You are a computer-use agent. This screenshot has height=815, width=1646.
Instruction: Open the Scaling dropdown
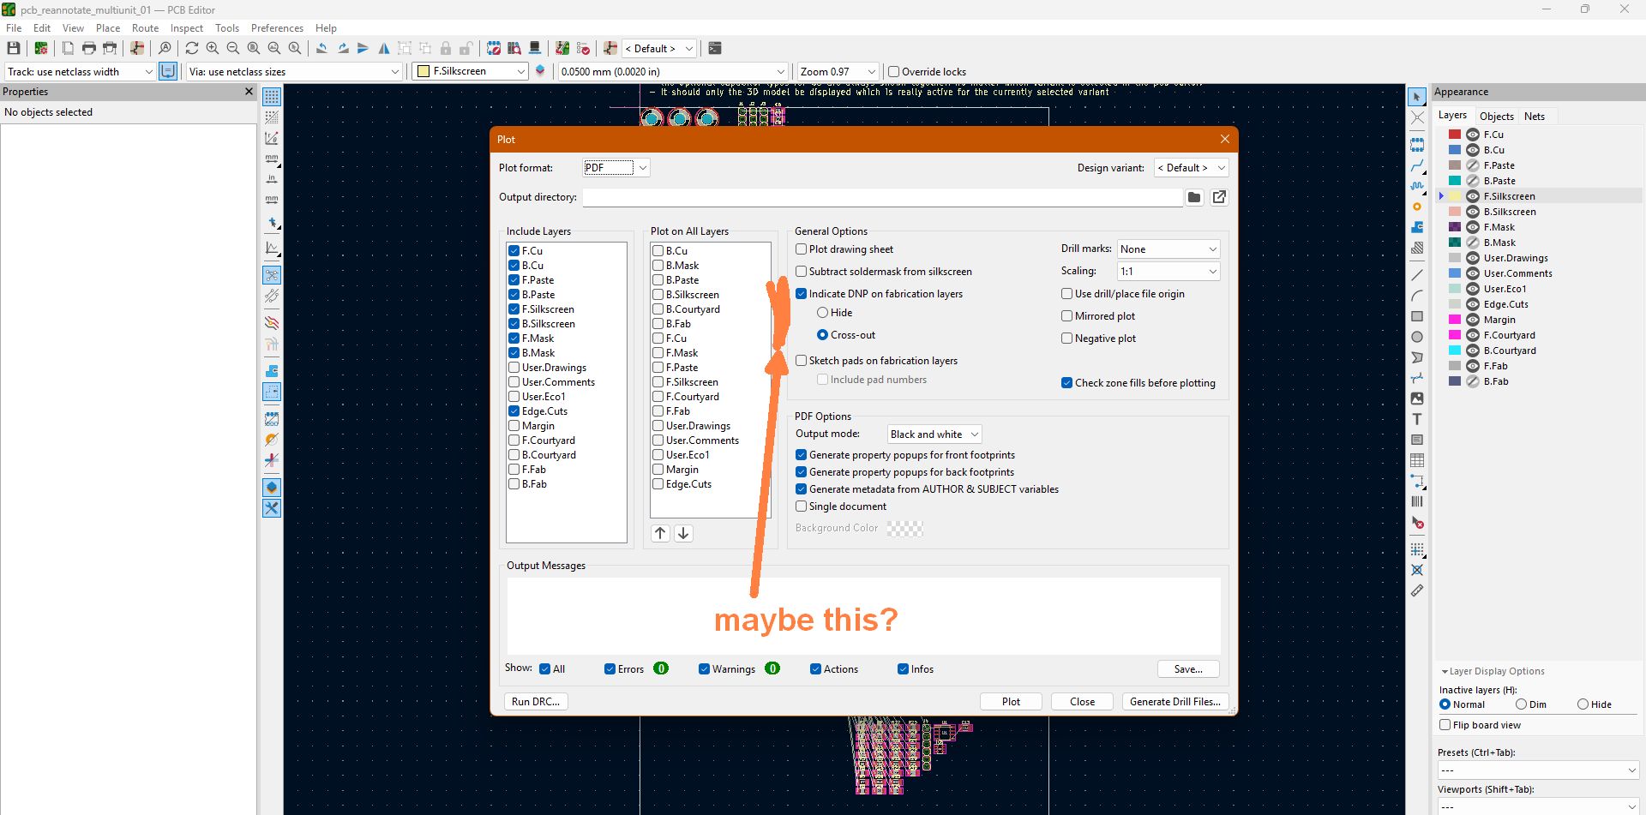(x=1168, y=272)
